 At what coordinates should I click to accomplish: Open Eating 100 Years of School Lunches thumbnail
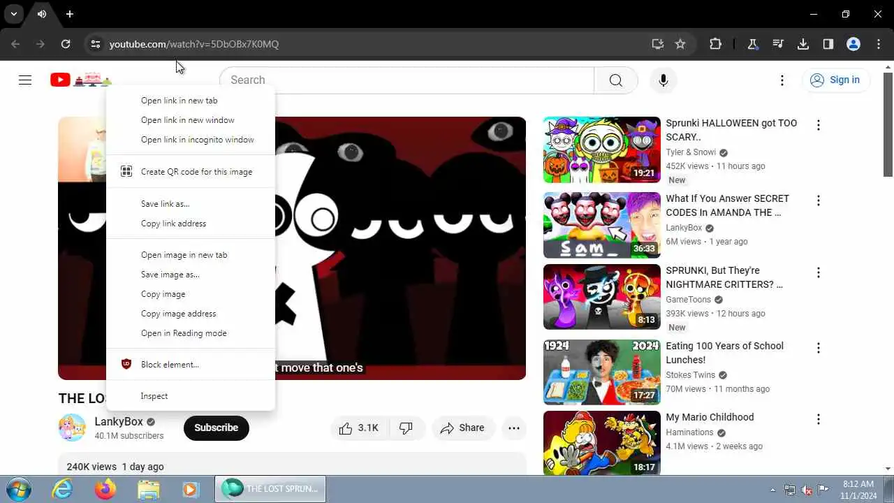pos(602,372)
